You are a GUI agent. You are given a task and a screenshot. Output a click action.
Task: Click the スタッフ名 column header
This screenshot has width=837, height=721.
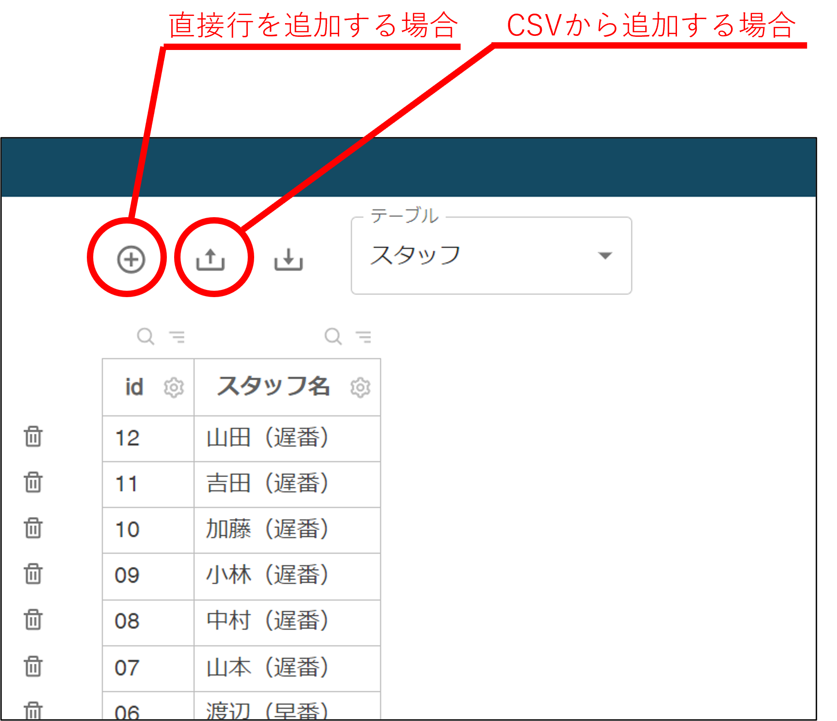click(x=287, y=387)
